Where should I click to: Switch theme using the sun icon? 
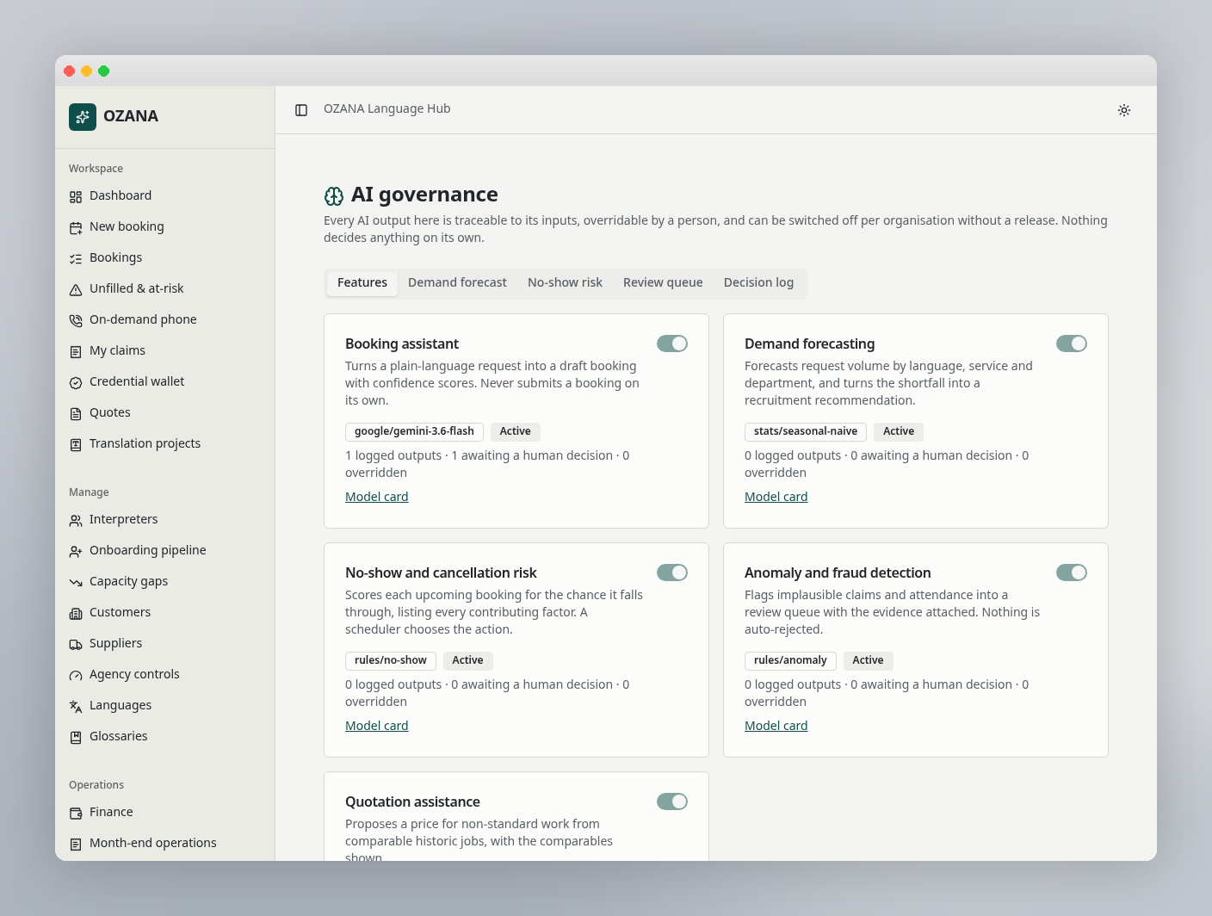1124,110
